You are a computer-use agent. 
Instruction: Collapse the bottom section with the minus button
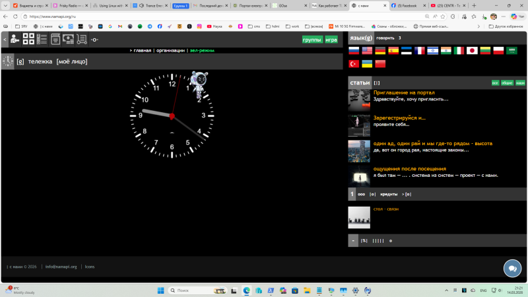[353, 240]
